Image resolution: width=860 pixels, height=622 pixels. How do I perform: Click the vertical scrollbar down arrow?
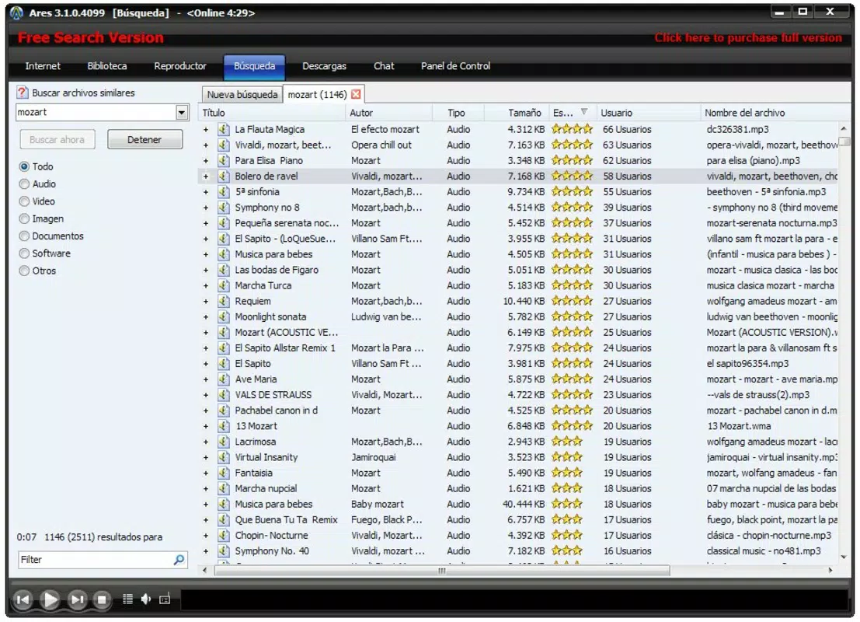tap(844, 557)
